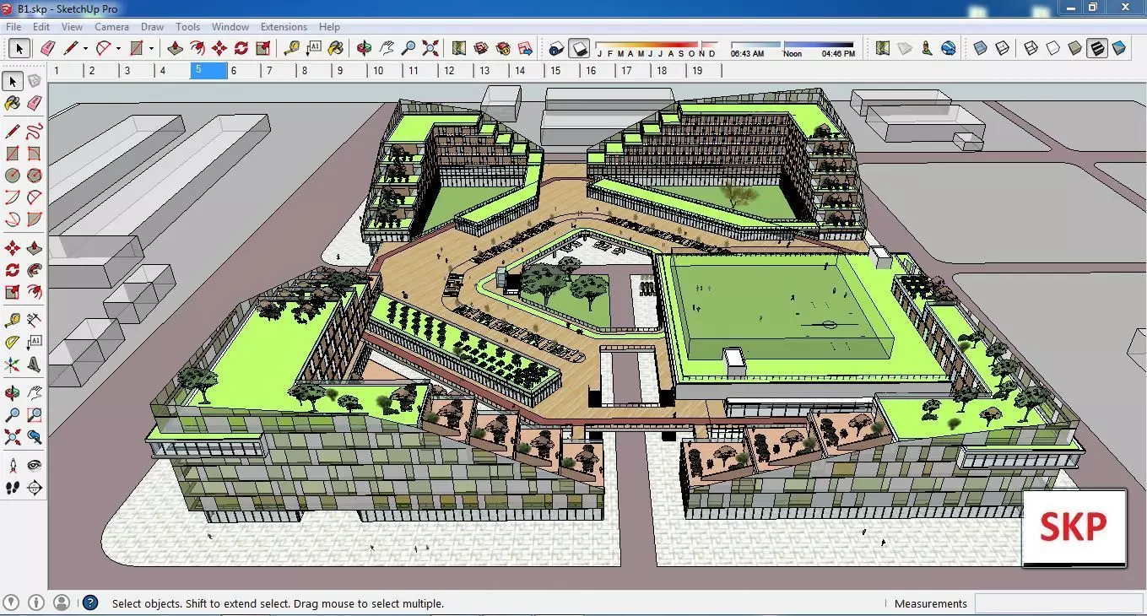Open the 3D Warehouse
The image size is (1147, 616).
[x=480, y=48]
